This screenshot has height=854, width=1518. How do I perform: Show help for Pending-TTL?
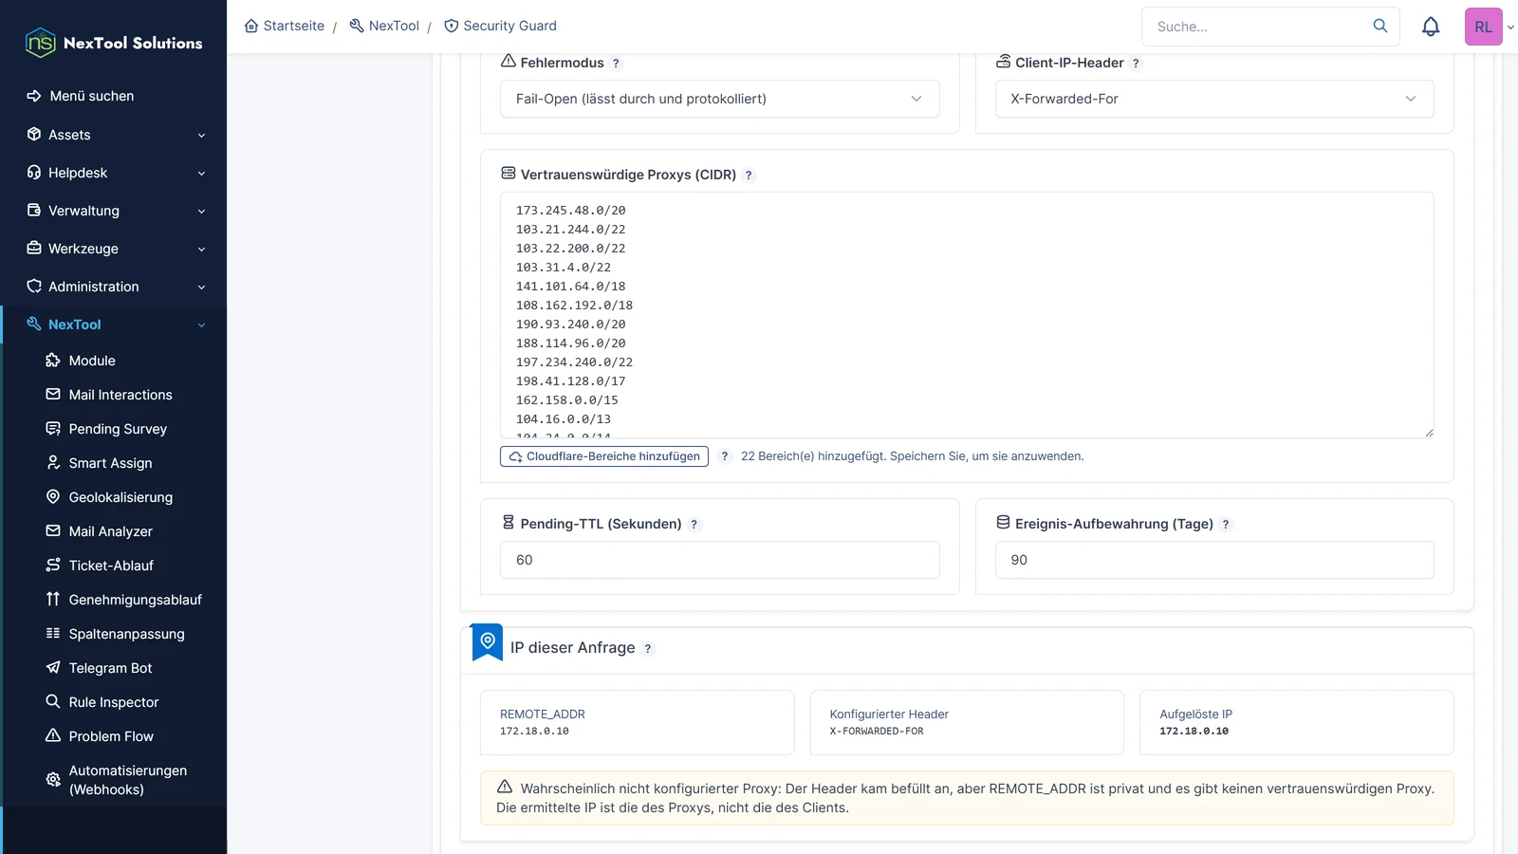pos(694,525)
